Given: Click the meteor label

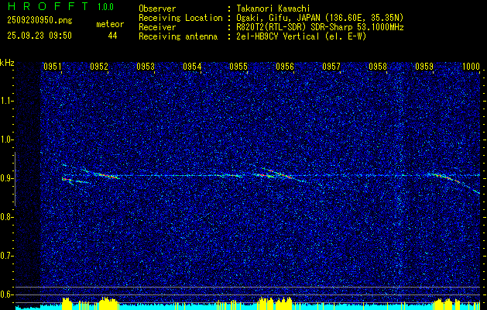Looking at the screenshot, I should click(110, 24).
